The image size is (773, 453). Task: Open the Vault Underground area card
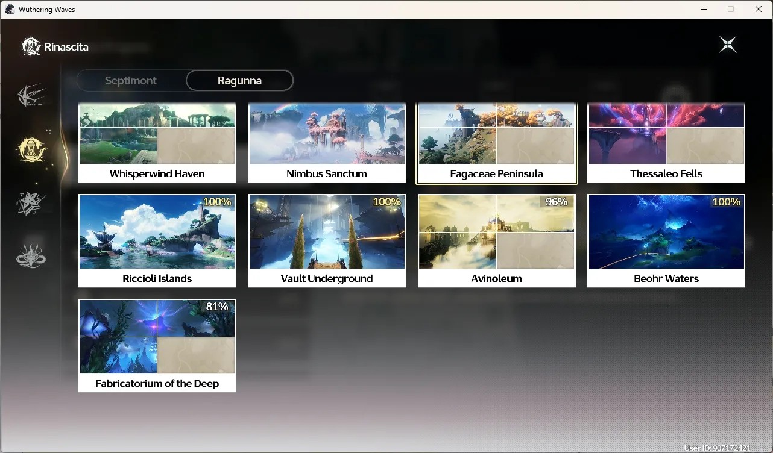point(327,240)
